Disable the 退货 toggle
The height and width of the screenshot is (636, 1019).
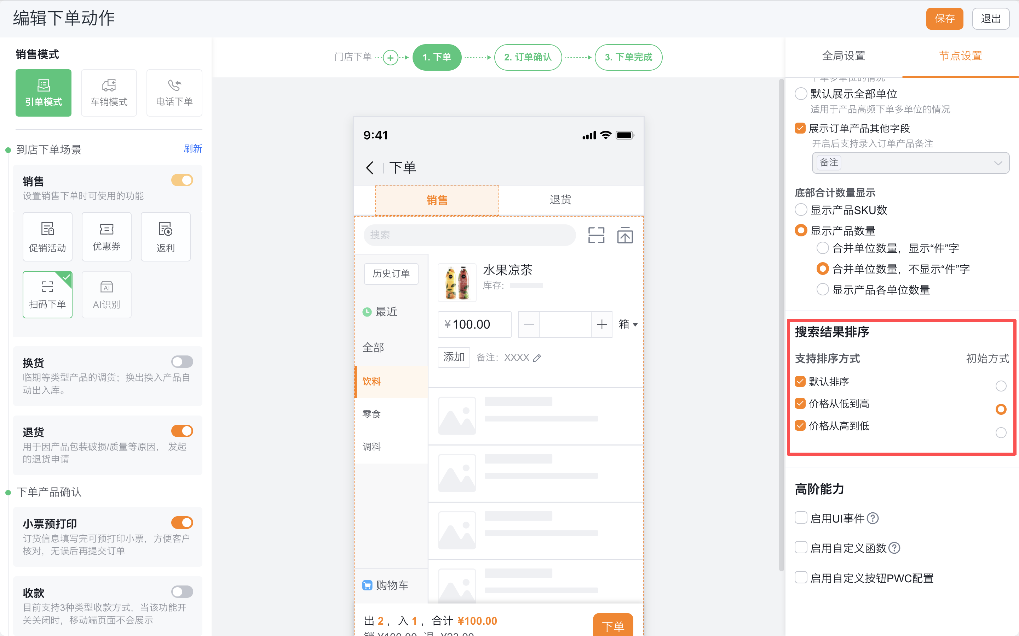pyautogui.click(x=182, y=430)
